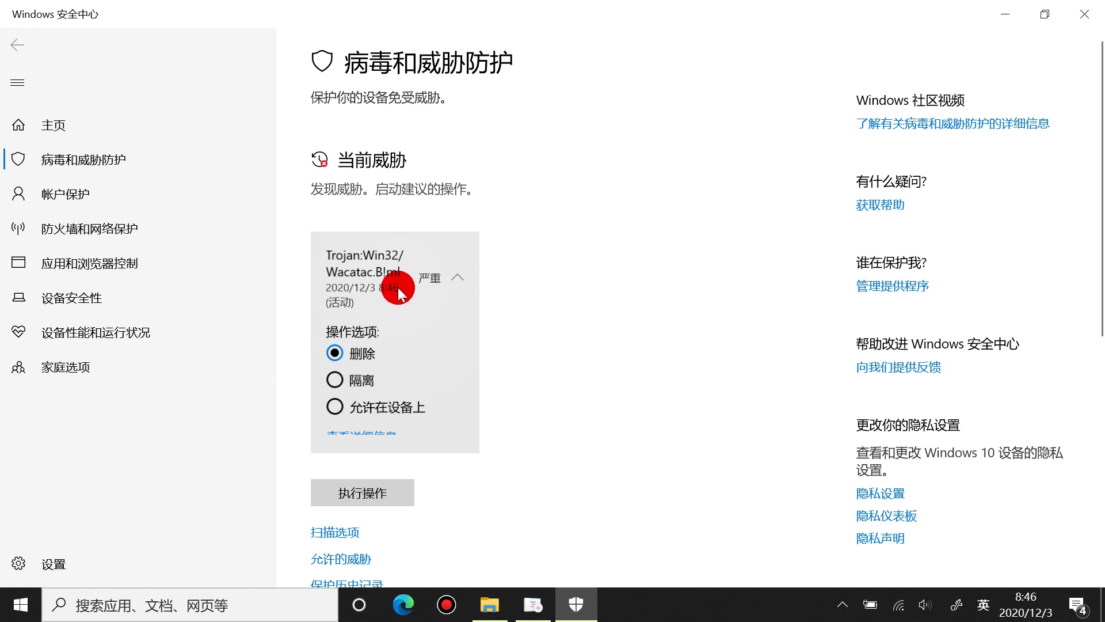Click the pen workspace tray icon

click(x=956, y=605)
